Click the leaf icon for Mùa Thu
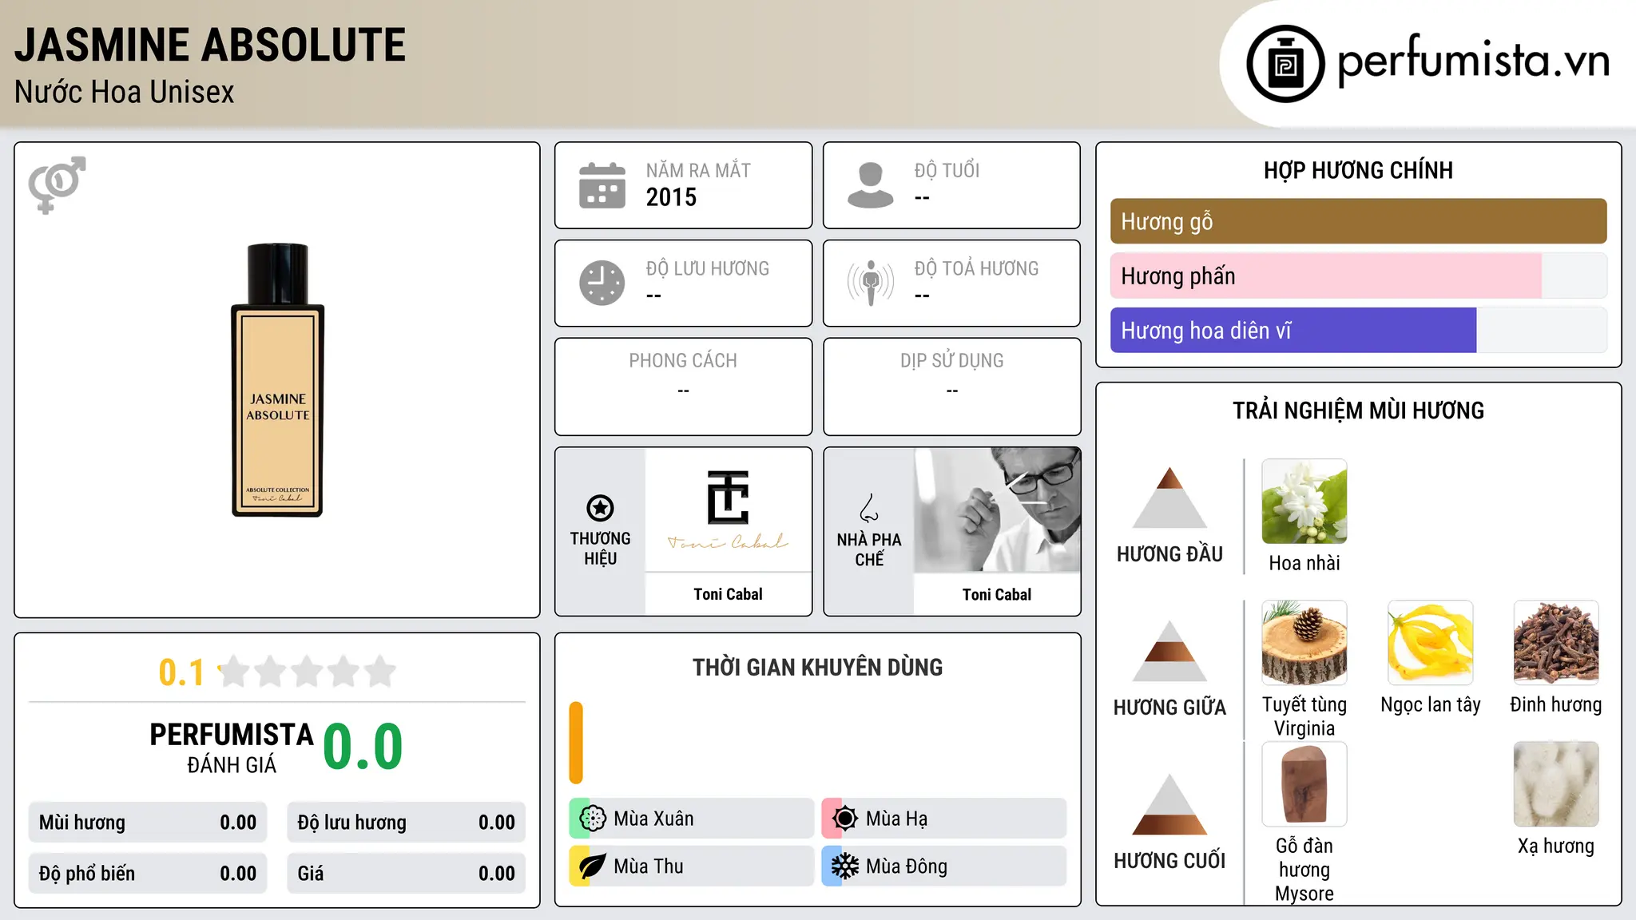Viewport: 1636px width, 920px height. coord(593,866)
